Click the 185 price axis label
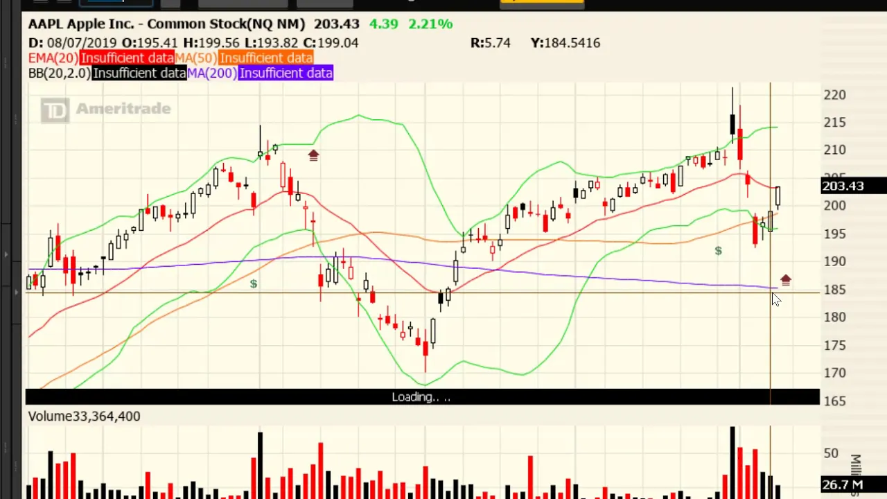The height and width of the screenshot is (499, 887). point(835,289)
